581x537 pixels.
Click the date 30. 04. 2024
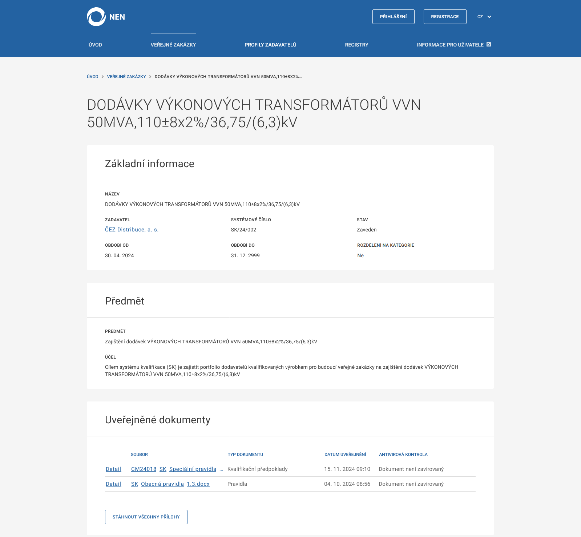120,255
